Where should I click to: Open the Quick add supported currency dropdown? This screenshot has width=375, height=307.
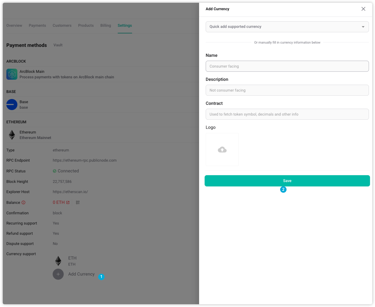tap(287, 27)
